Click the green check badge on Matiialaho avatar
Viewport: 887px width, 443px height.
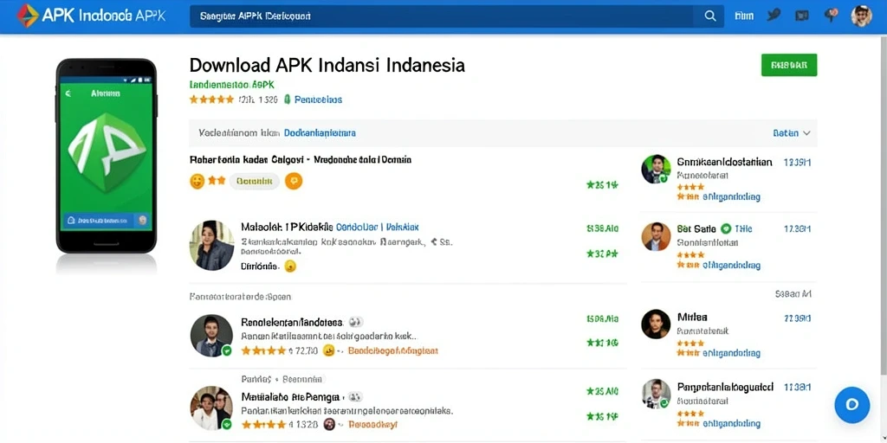227,424
